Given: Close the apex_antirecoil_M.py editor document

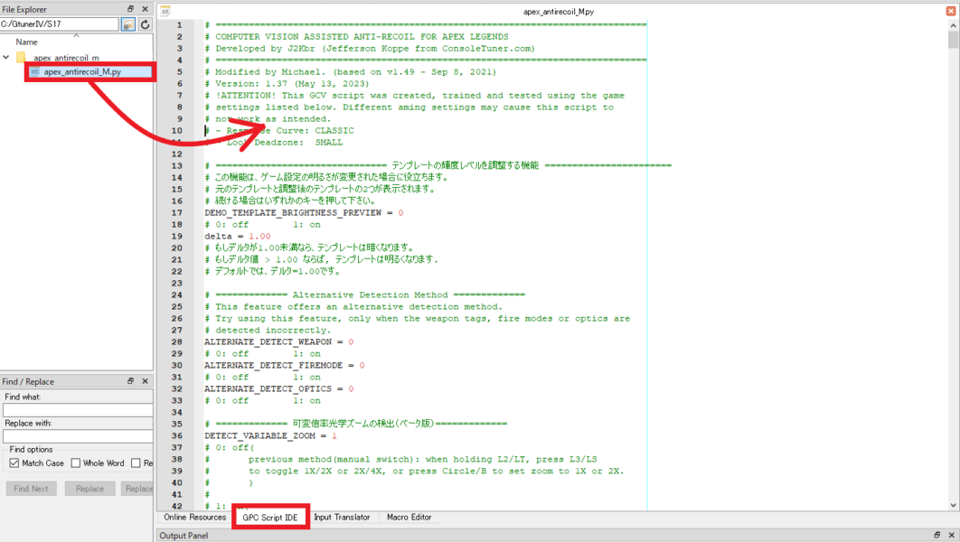Looking at the screenshot, I should (952, 12).
